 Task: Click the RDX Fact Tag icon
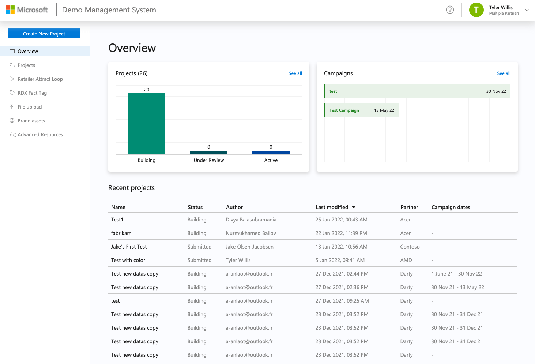12,93
